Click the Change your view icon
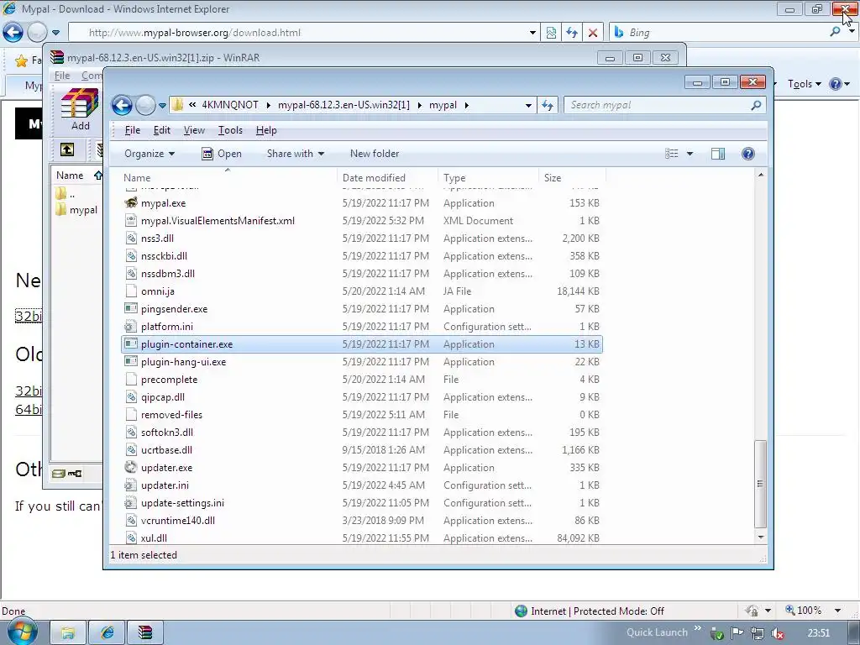 click(x=672, y=154)
